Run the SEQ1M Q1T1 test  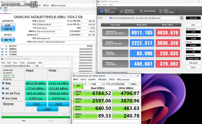[78, 100]
